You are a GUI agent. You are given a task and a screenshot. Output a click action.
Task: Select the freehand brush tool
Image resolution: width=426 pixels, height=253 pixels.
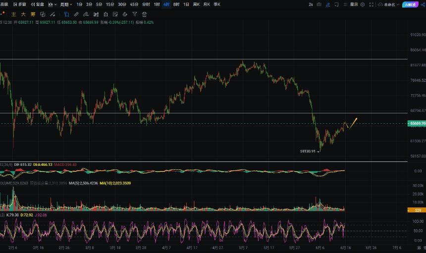pos(86,14)
